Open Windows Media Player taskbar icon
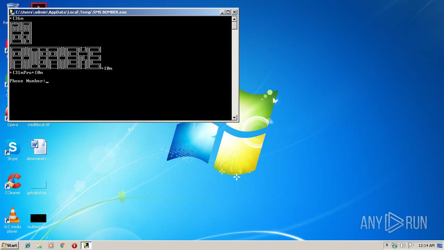Viewport: 444px width, 250px height. click(x=51, y=245)
